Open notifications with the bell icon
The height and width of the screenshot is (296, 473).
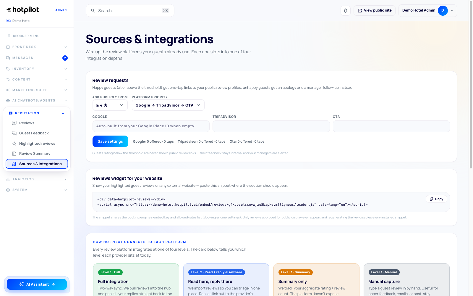pyautogui.click(x=346, y=11)
